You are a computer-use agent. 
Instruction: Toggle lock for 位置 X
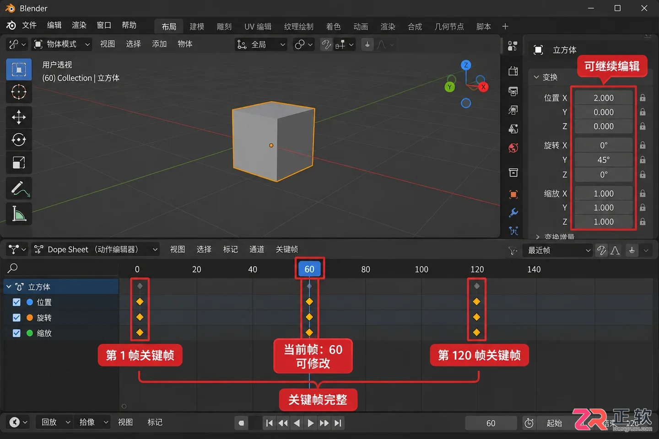643,98
